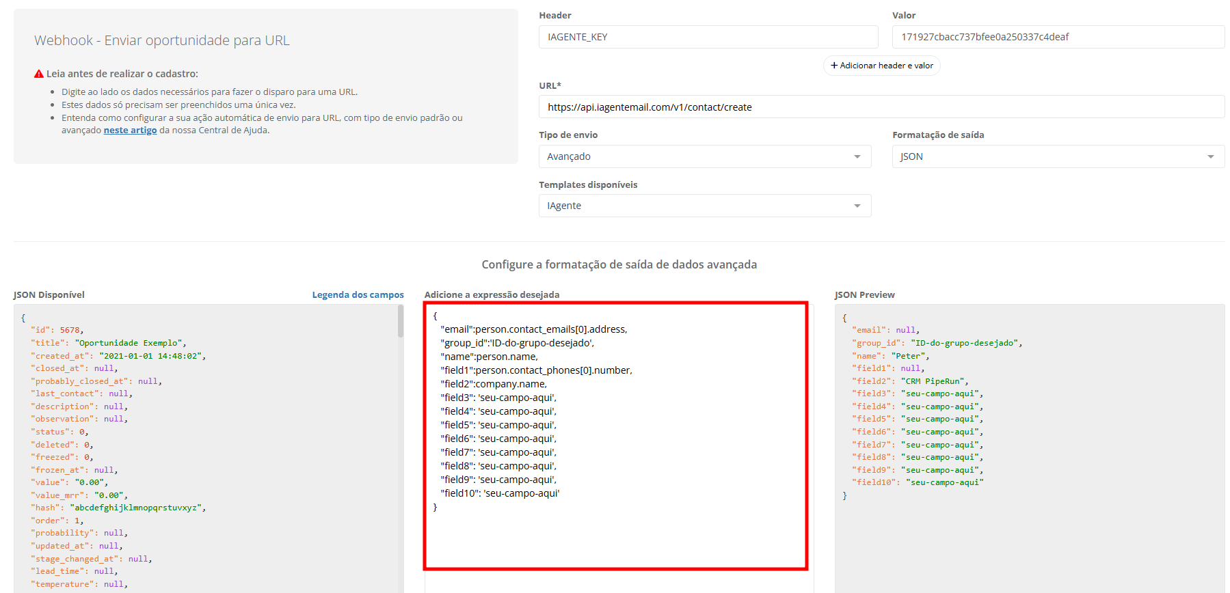Click the red warning triangle icon
Screen dimensions: 1230x593
coord(39,74)
